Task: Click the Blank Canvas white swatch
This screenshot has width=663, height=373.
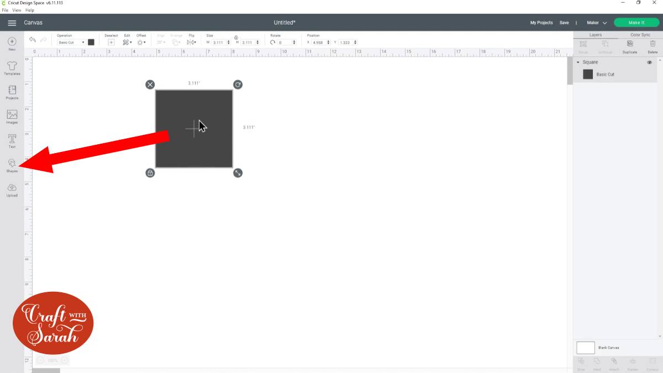Action: [x=586, y=348]
